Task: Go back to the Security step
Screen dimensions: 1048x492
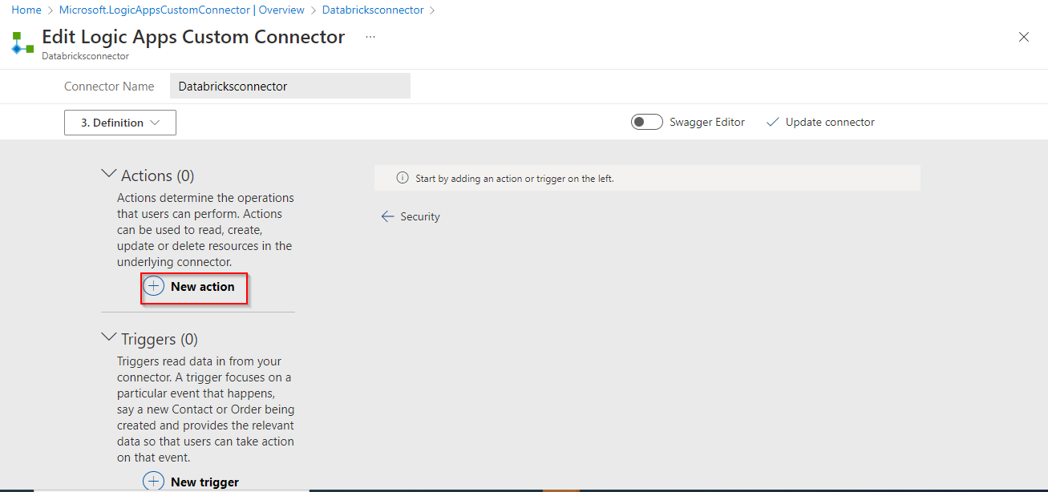Action: pyautogui.click(x=420, y=216)
